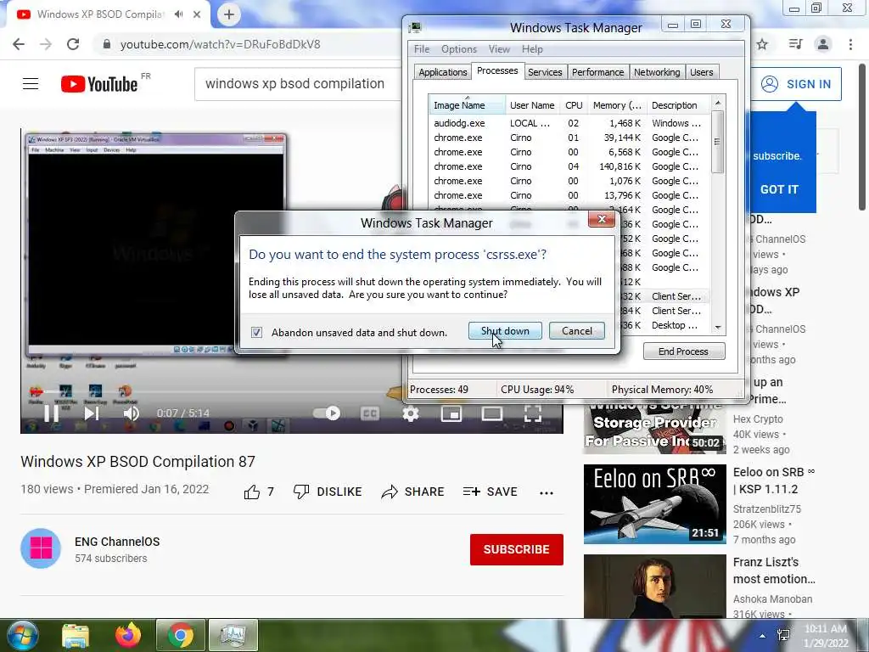The height and width of the screenshot is (652, 869).
Task: Click Shut down in dialog
Action: pos(505,331)
